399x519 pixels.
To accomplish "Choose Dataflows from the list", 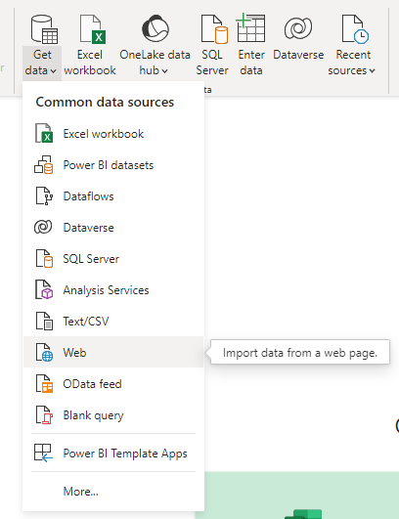I will click(x=113, y=196).
